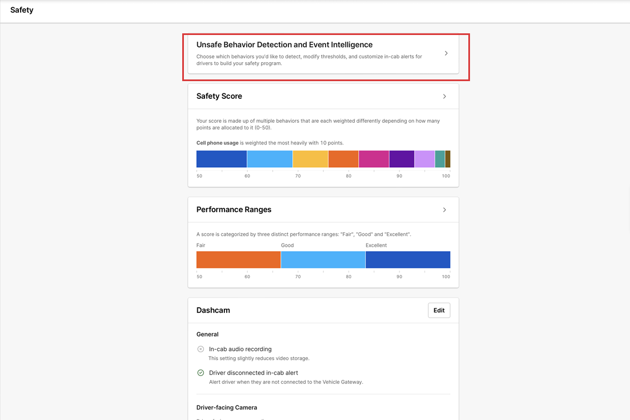Click the In-cab audio recording disabled icon
The height and width of the screenshot is (420, 630).
click(x=201, y=349)
